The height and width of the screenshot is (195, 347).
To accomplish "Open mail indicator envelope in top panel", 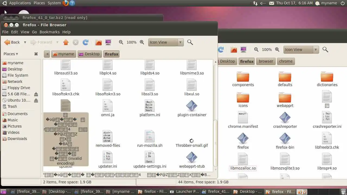I will (272, 3).
